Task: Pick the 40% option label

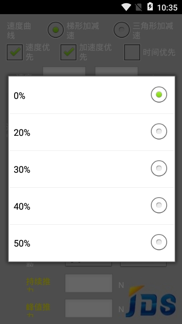Action: 22,206
